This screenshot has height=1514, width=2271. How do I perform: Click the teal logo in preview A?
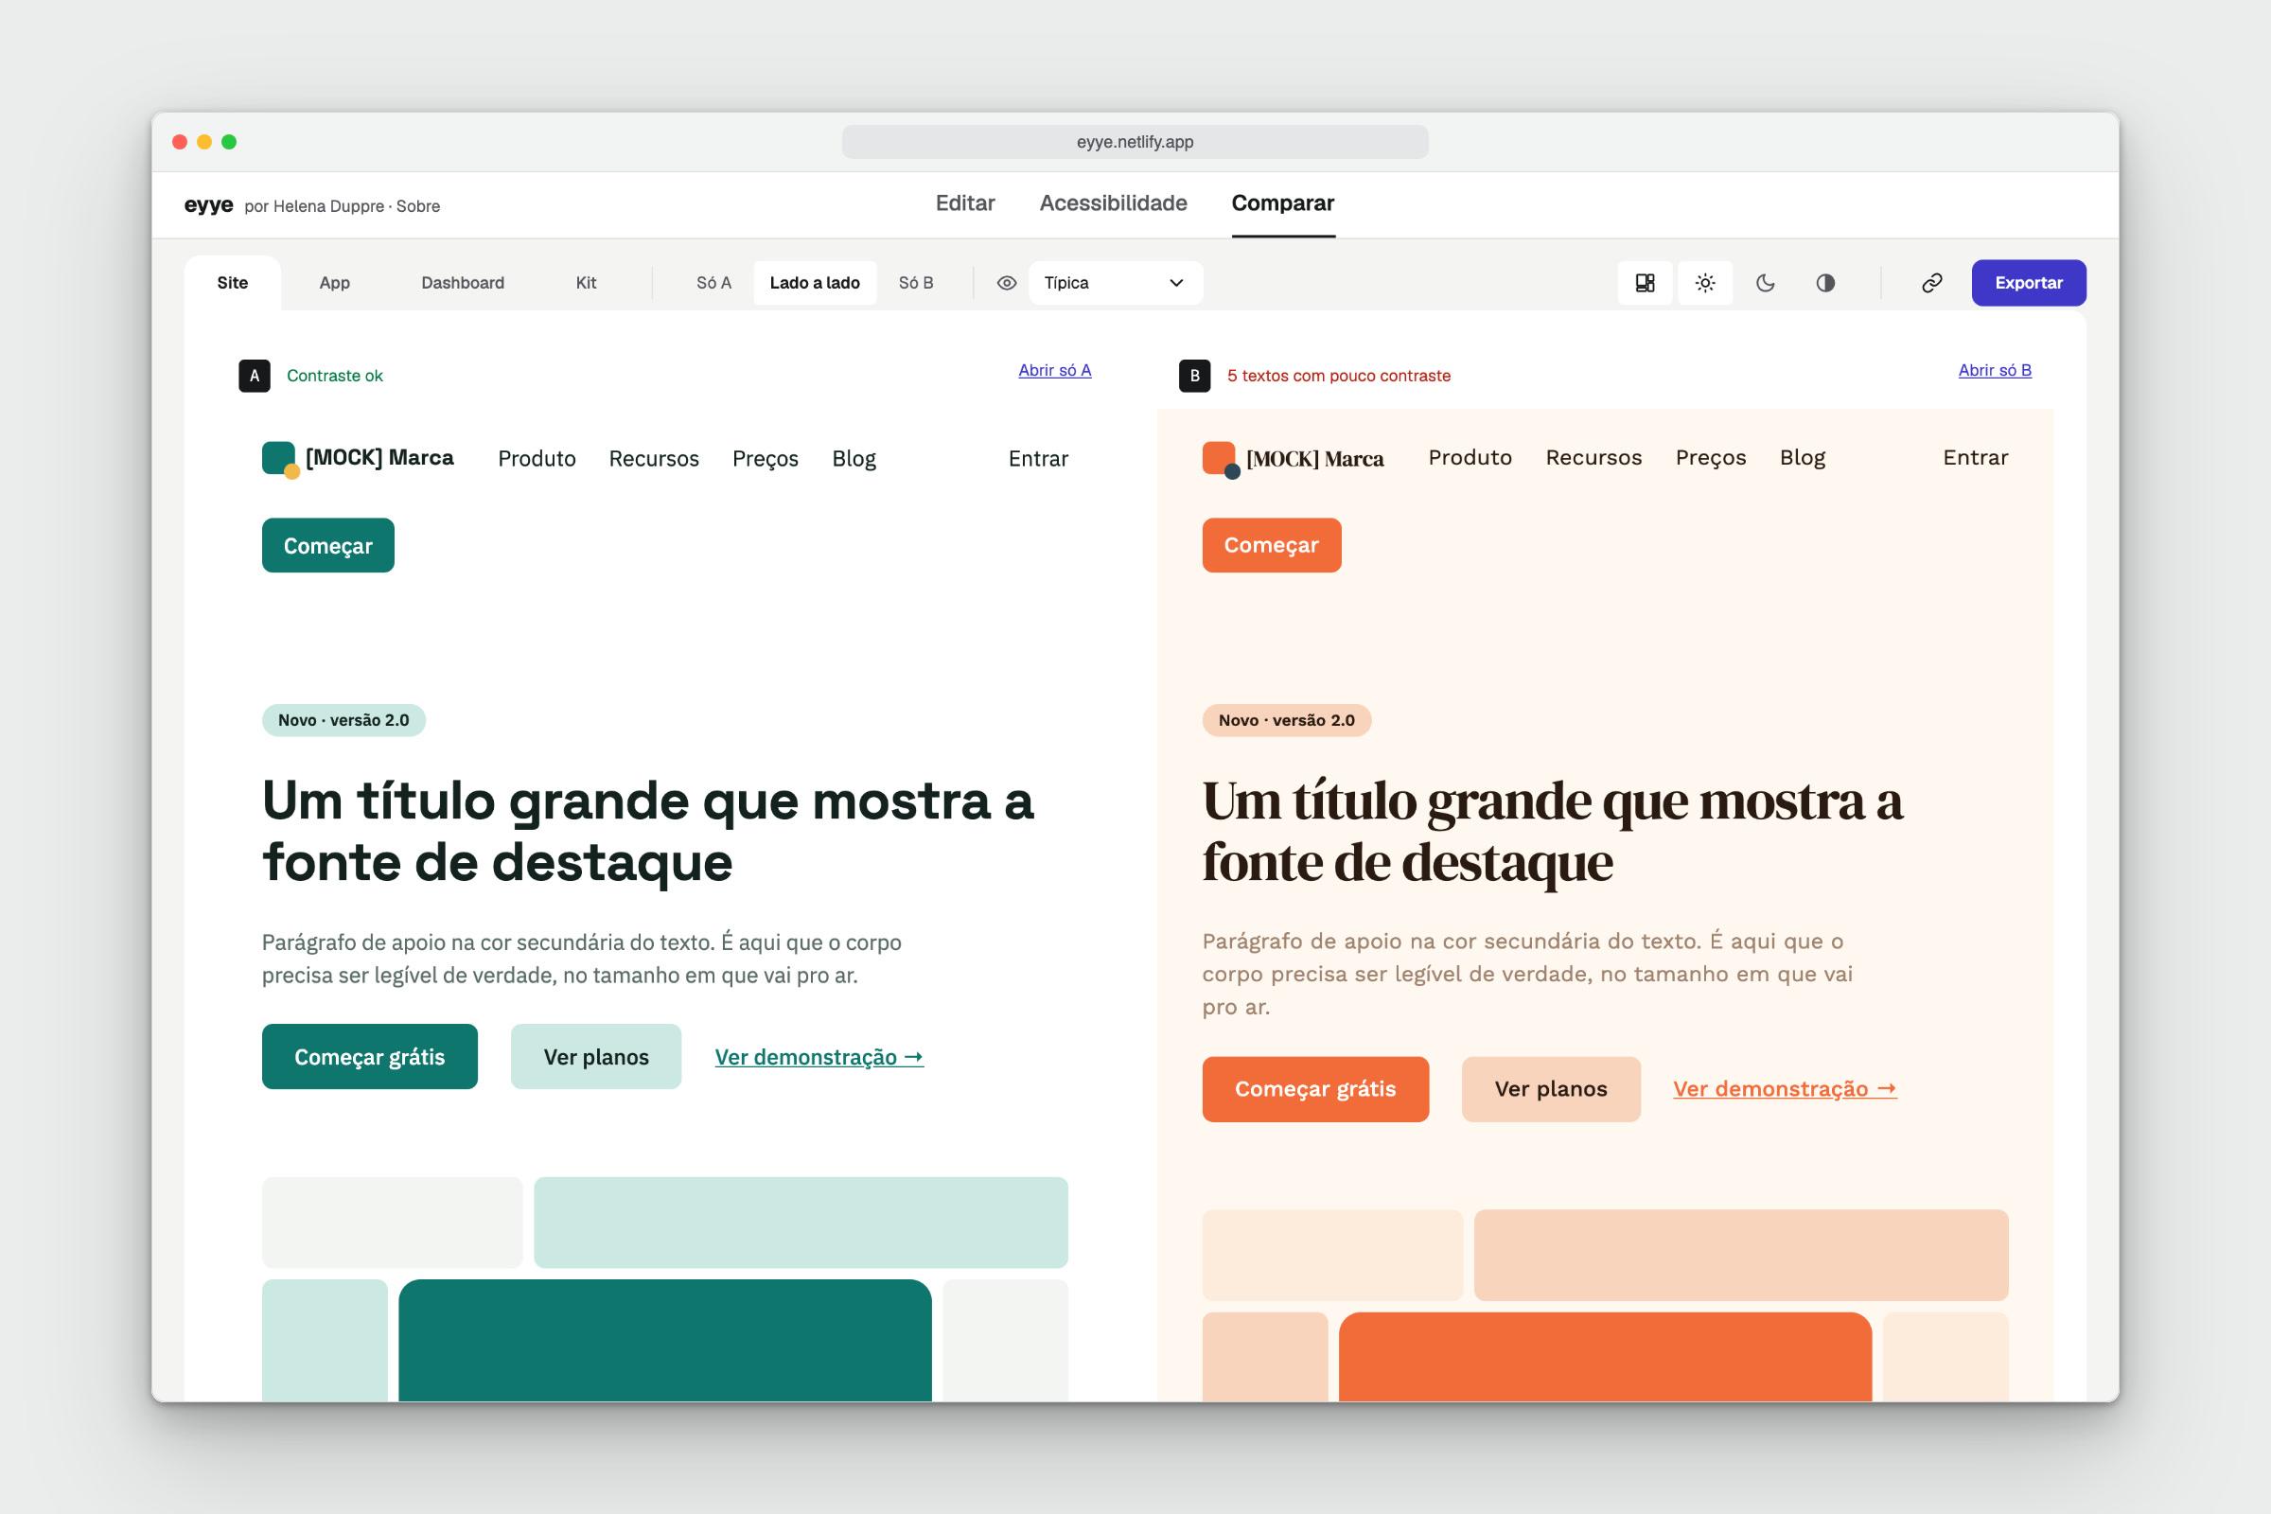pyautogui.click(x=280, y=459)
